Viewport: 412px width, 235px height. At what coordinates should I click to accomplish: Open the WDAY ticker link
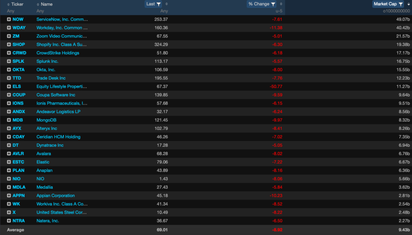(19, 28)
